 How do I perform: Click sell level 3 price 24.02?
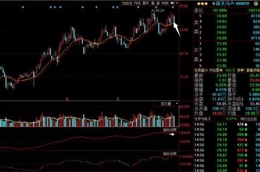pyautogui.click(x=221, y=27)
